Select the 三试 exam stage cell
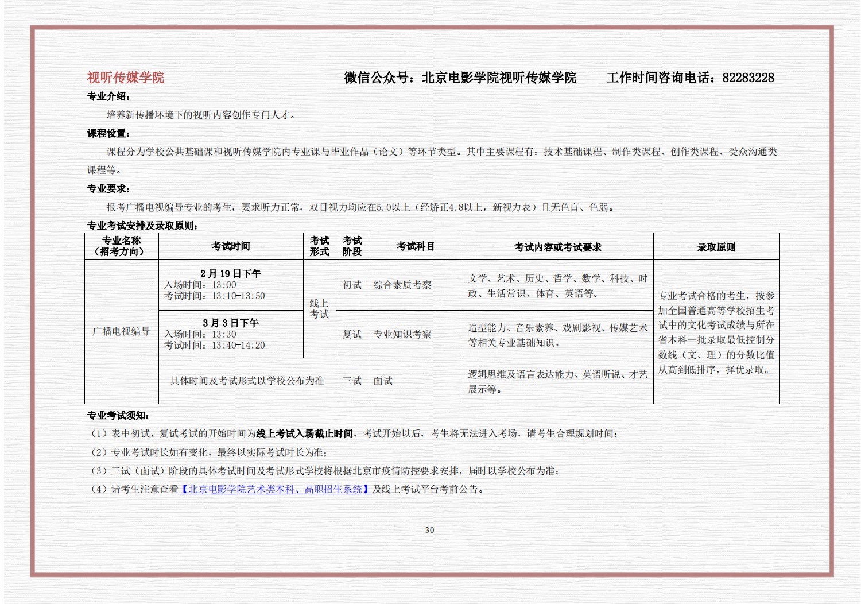 pos(352,381)
